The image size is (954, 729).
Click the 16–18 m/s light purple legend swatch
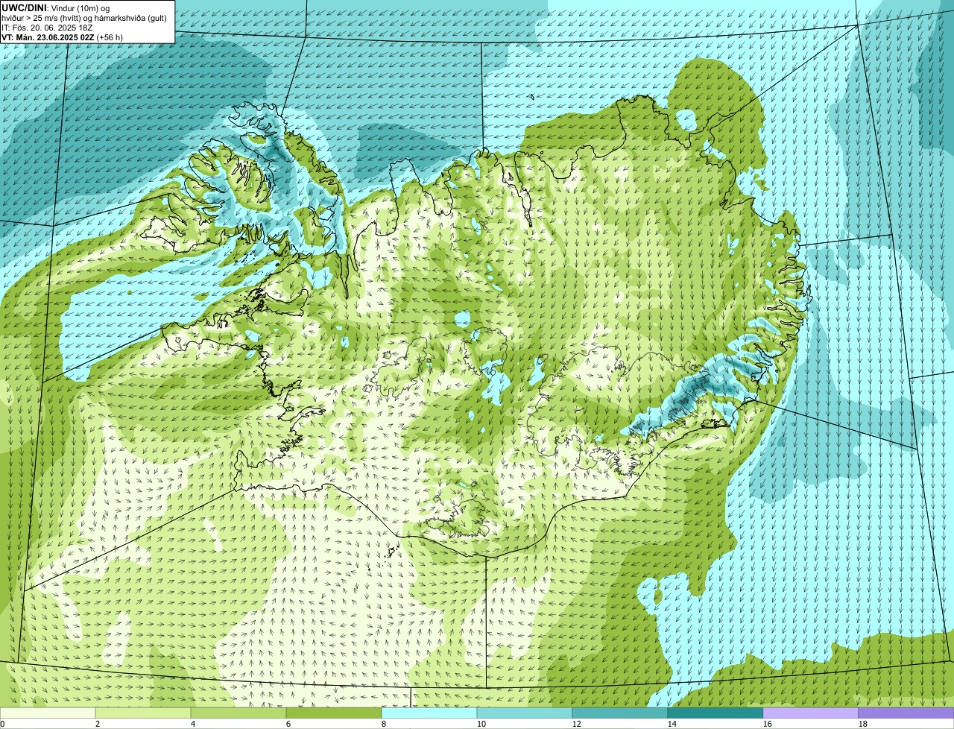[811, 713]
